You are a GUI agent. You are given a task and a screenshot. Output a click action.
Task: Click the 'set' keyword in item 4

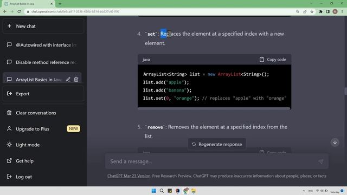151,34
